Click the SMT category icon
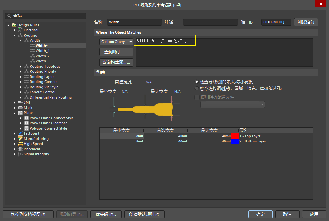 click(x=20, y=102)
